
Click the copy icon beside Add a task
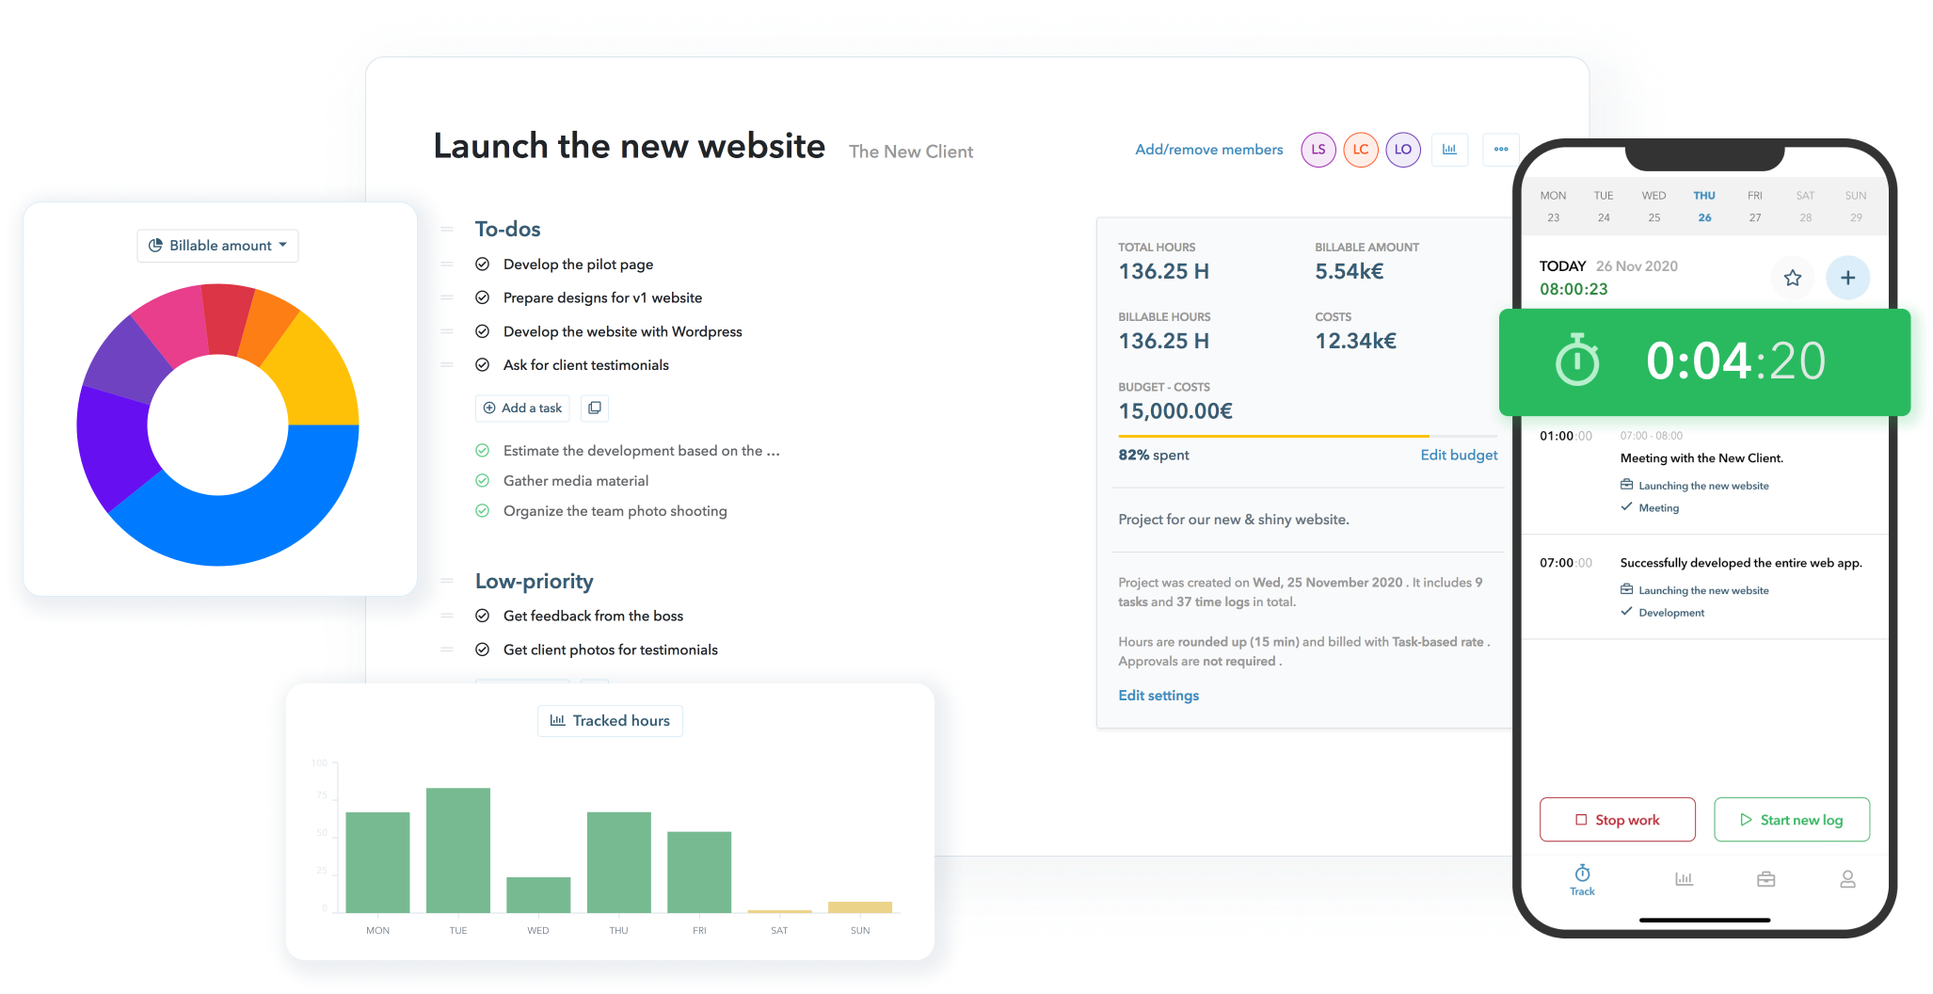(x=595, y=408)
